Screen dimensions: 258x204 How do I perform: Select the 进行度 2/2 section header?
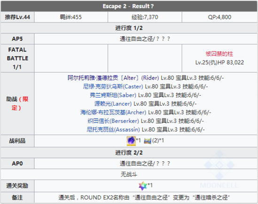point(129,152)
